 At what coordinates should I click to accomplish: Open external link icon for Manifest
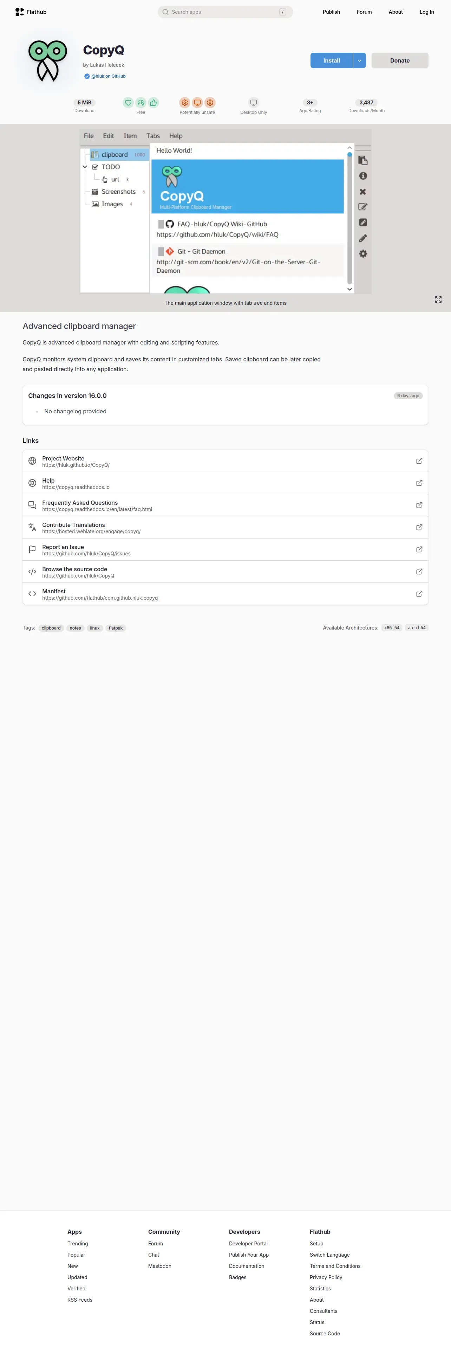coord(419,594)
